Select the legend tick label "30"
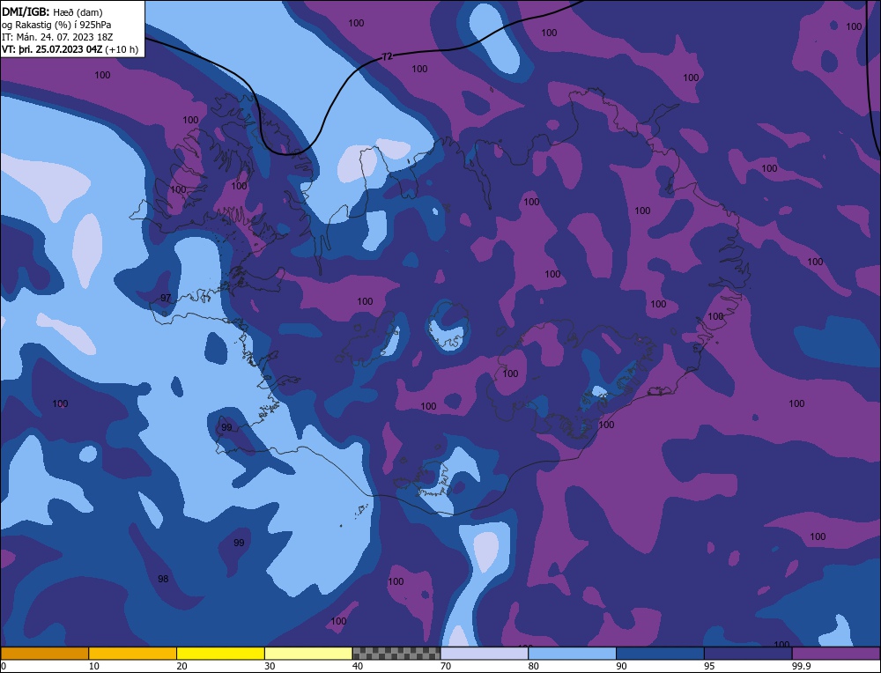The width and height of the screenshot is (881, 673). [x=270, y=666]
